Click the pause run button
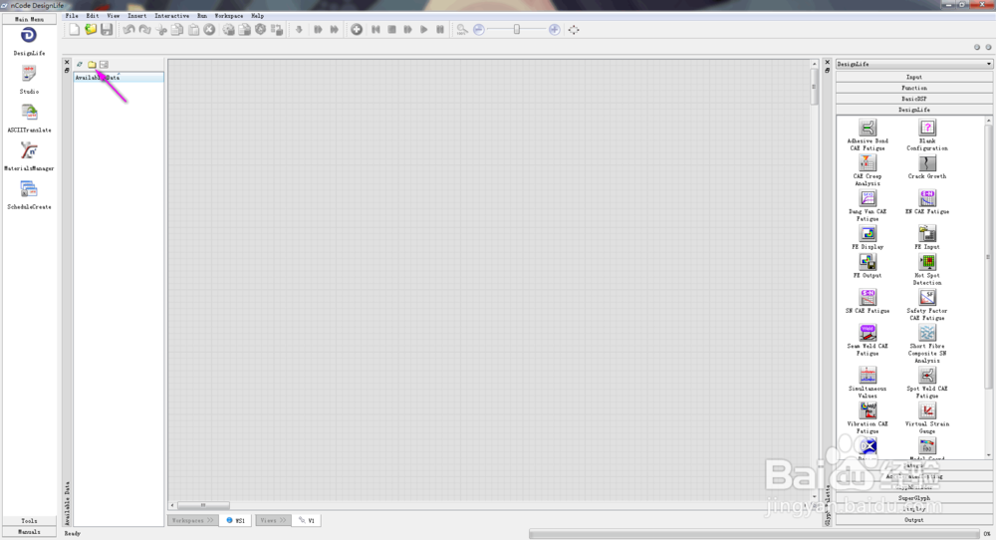996x540 pixels. click(x=439, y=29)
